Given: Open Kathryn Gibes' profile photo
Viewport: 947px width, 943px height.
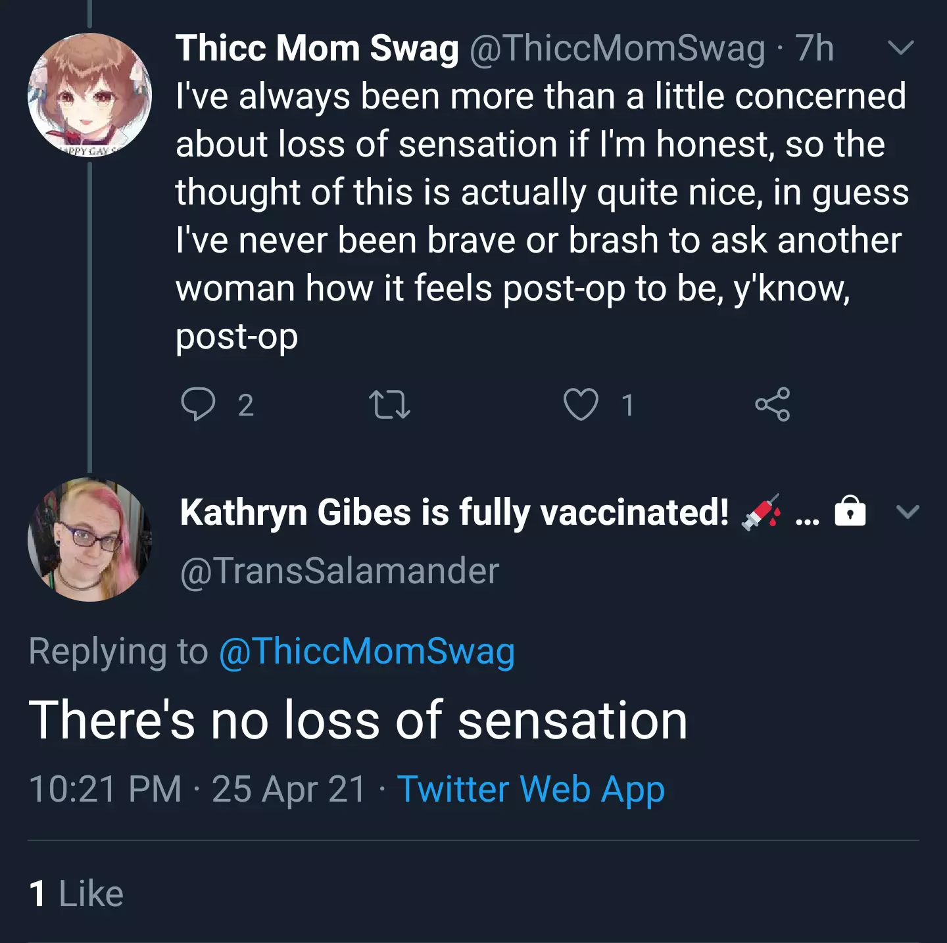Looking at the screenshot, I should pyautogui.click(x=89, y=539).
